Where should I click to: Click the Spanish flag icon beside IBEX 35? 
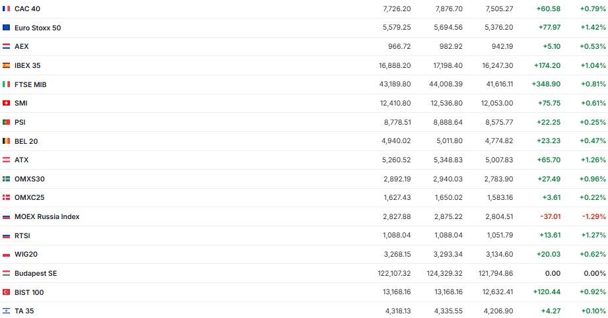pyautogui.click(x=6, y=65)
